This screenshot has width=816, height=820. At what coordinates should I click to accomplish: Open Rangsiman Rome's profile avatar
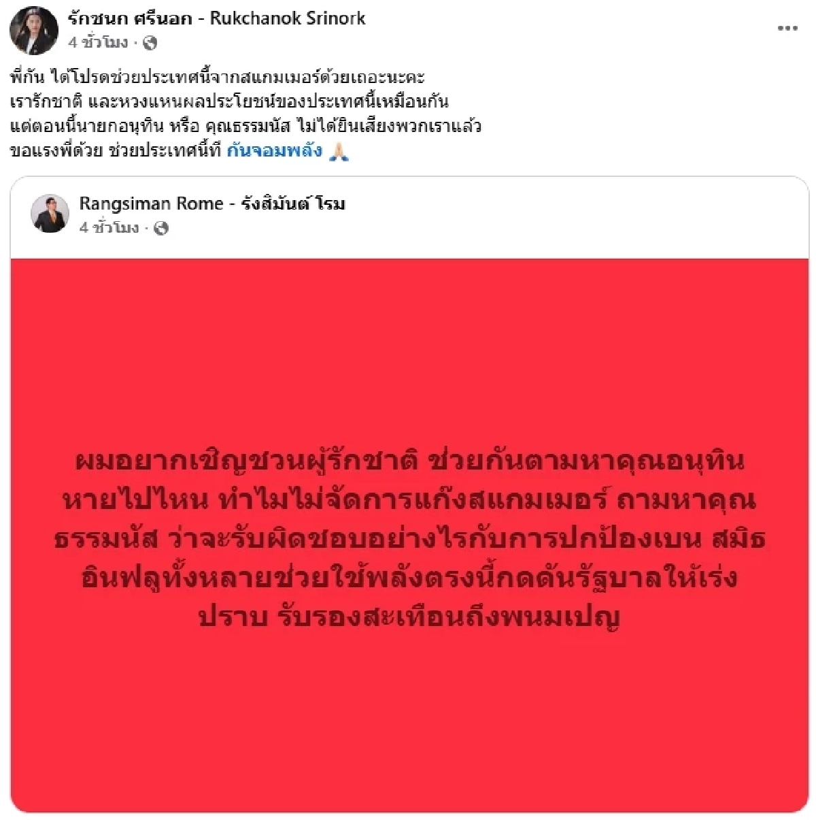click(50, 214)
